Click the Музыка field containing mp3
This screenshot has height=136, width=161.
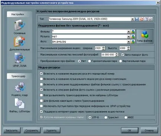(90, 37)
